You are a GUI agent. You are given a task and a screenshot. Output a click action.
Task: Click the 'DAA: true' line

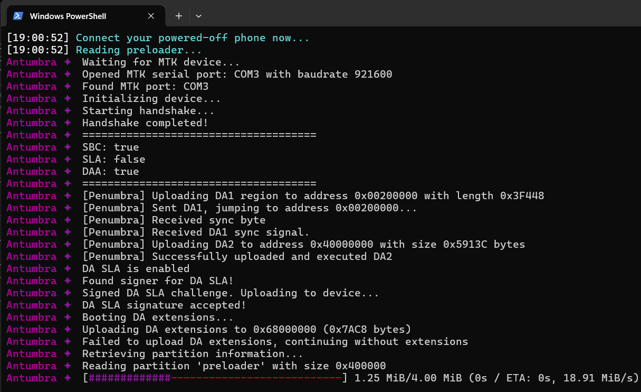(111, 172)
